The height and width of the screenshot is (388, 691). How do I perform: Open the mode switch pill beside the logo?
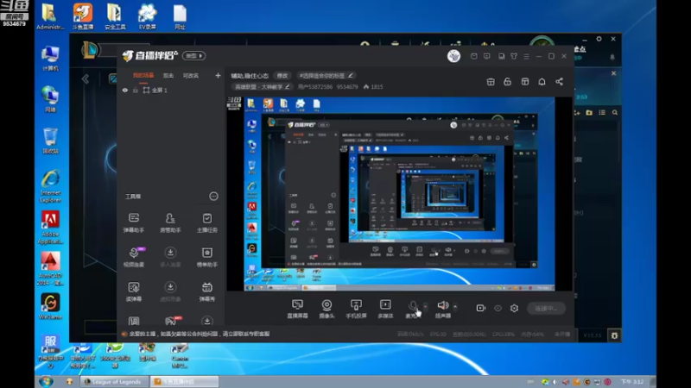click(x=193, y=56)
